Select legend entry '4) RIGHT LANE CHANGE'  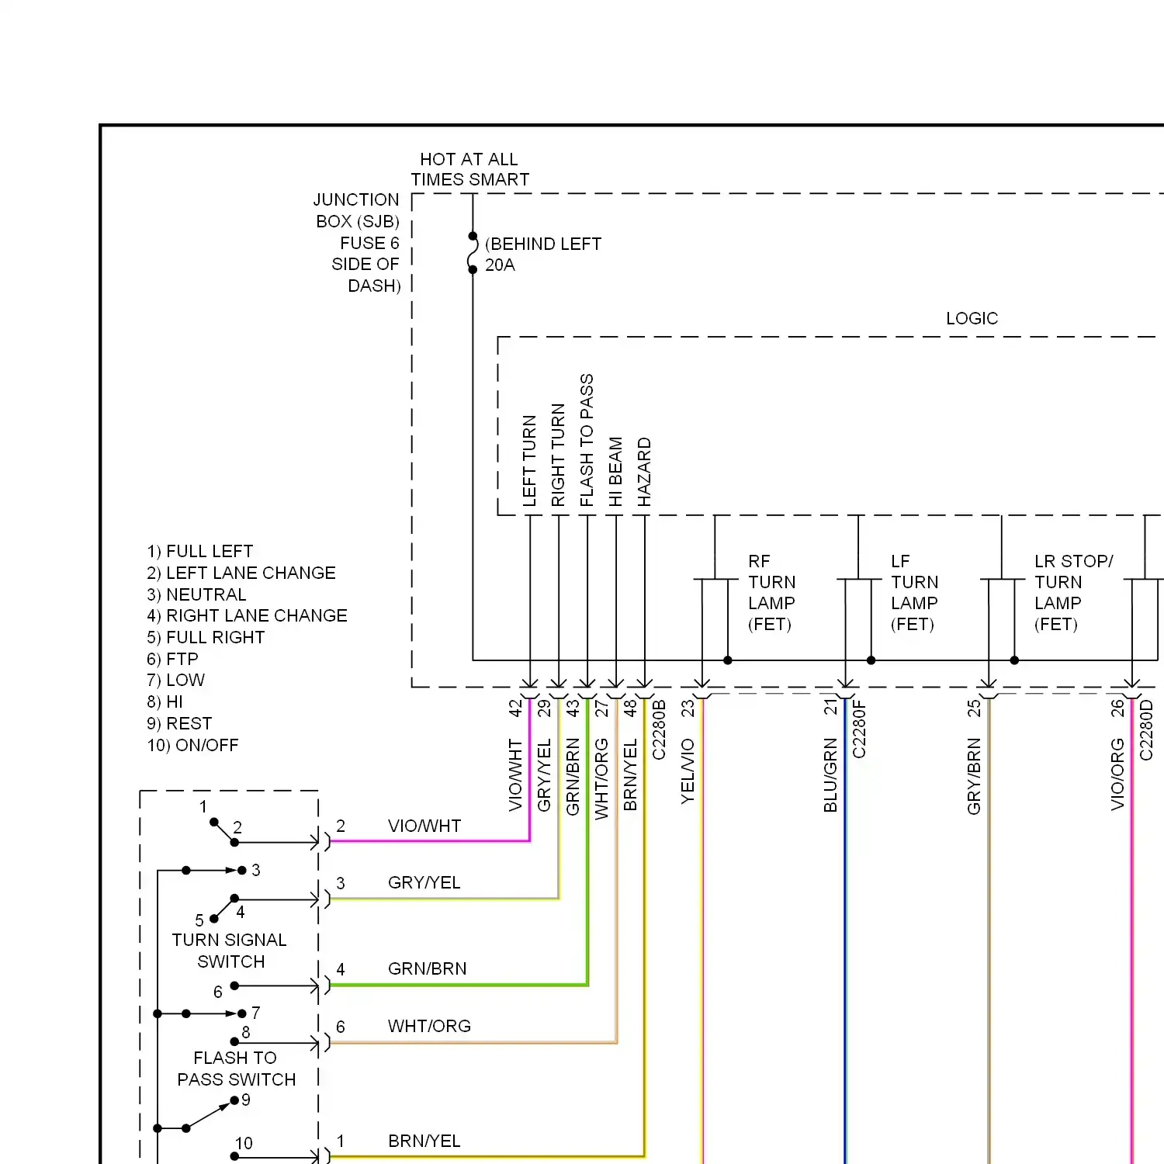pyautogui.click(x=247, y=616)
